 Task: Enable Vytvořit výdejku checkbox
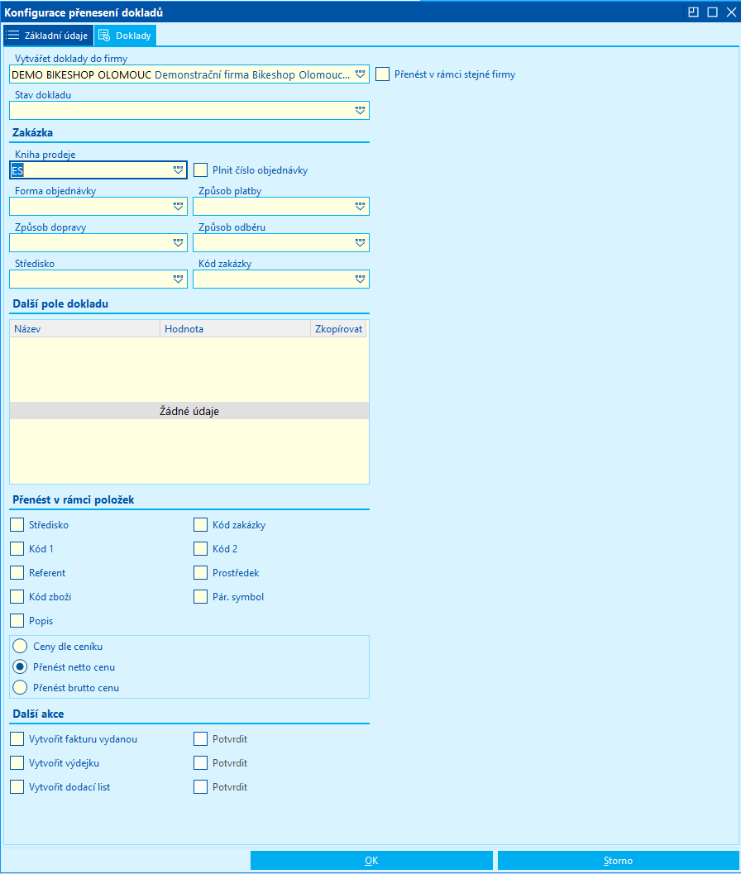coord(17,762)
